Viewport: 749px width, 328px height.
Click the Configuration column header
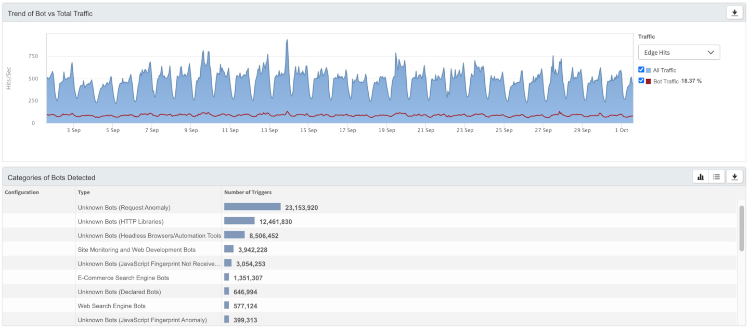[x=22, y=193]
